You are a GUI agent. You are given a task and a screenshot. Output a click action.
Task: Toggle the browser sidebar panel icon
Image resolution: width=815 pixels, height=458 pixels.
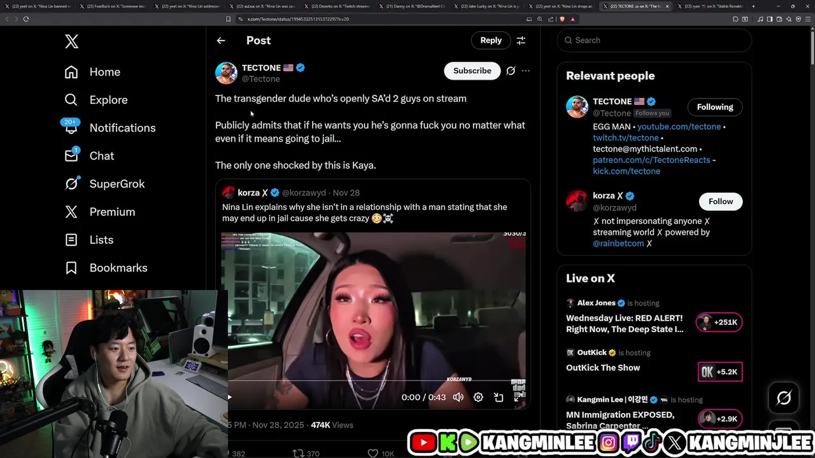(x=770, y=19)
